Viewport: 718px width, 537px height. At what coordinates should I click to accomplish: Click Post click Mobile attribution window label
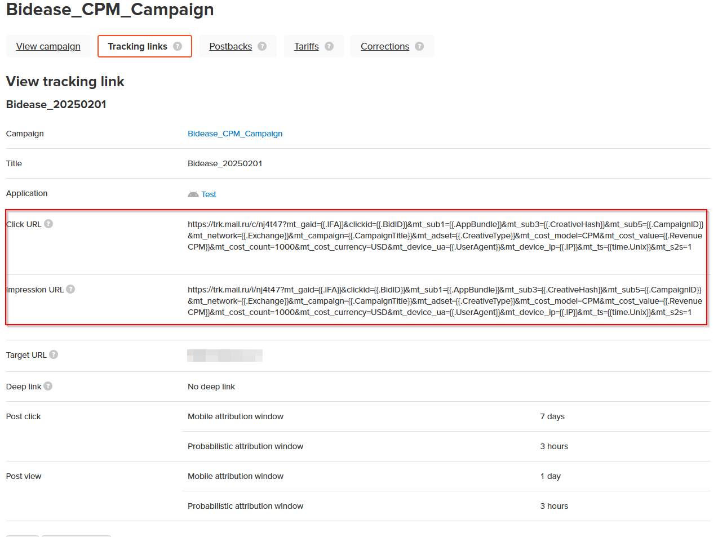[x=236, y=416]
